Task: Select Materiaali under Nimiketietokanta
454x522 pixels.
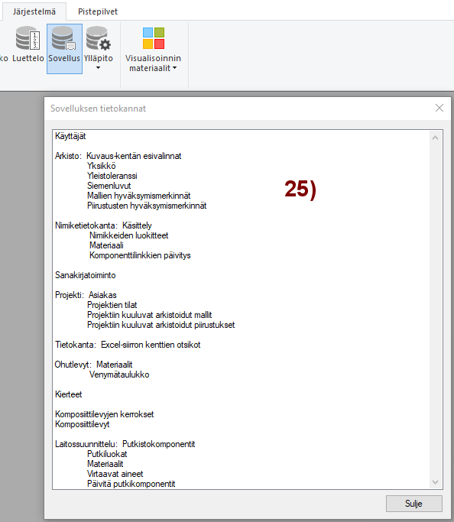Action: [x=106, y=245]
